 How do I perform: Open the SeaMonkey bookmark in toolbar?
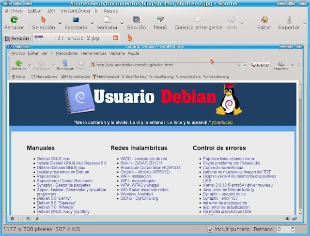pyautogui.click(x=134, y=76)
